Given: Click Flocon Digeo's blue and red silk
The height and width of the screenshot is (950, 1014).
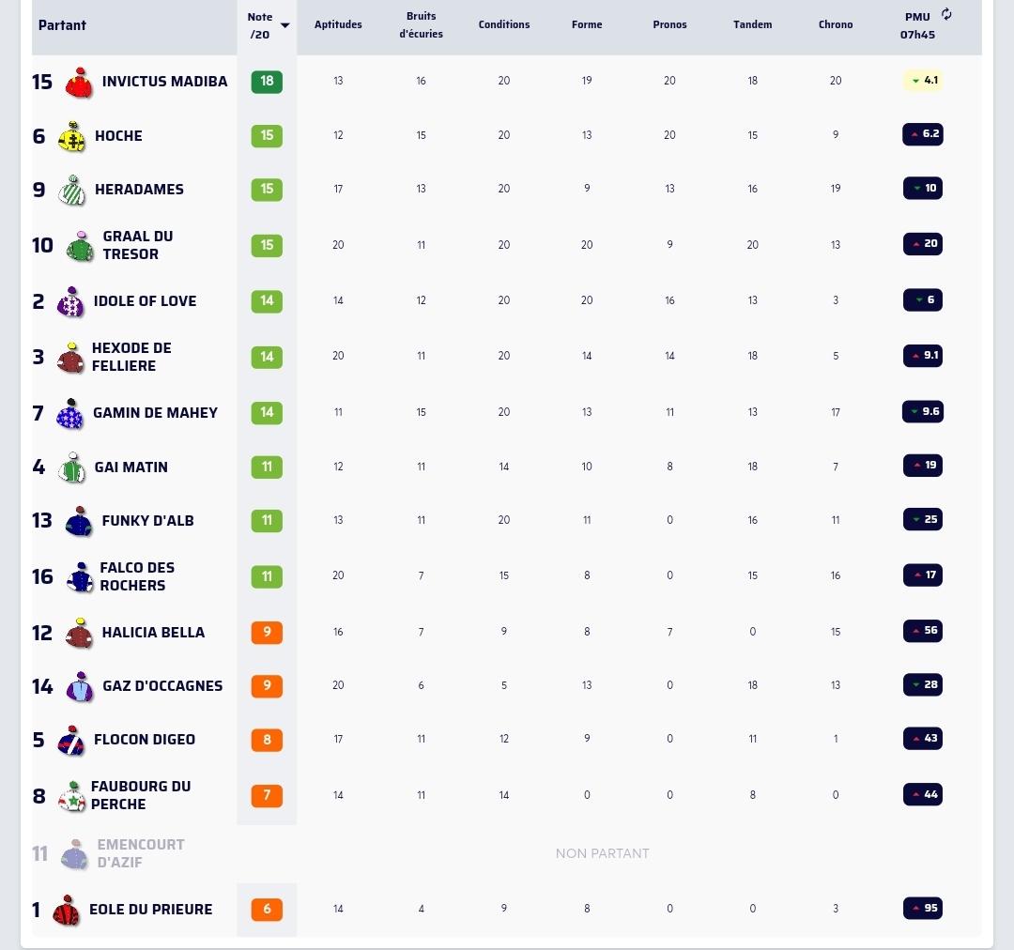Looking at the screenshot, I should click(70, 740).
